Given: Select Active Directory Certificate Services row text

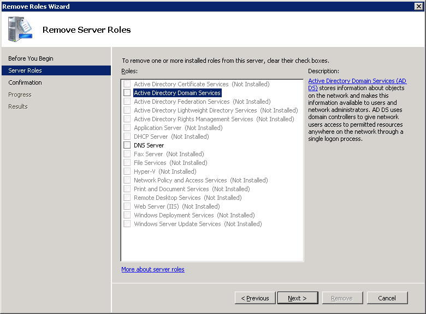Looking at the screenshot, I should point(202,84).
